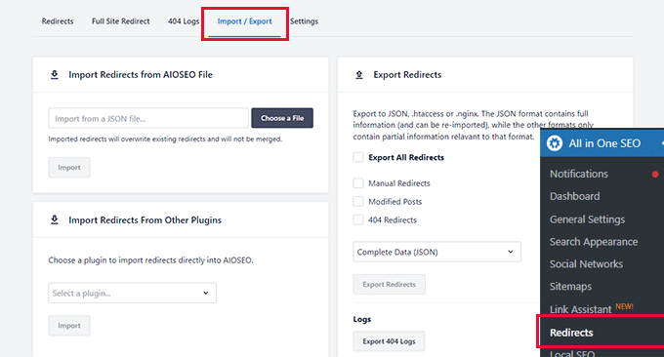Open Notifications in the sidebar menu

point(579,174)
